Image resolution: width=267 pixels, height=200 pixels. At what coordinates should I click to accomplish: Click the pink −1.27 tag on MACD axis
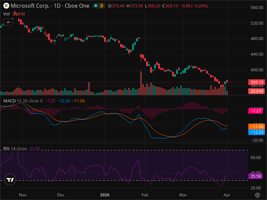click(x=255, y=111)
